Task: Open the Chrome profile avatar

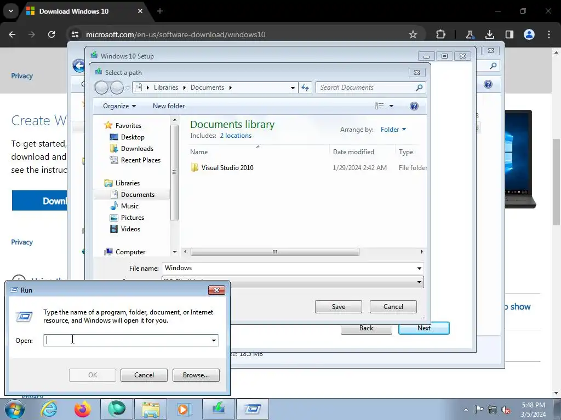Action: click(529, 34)
